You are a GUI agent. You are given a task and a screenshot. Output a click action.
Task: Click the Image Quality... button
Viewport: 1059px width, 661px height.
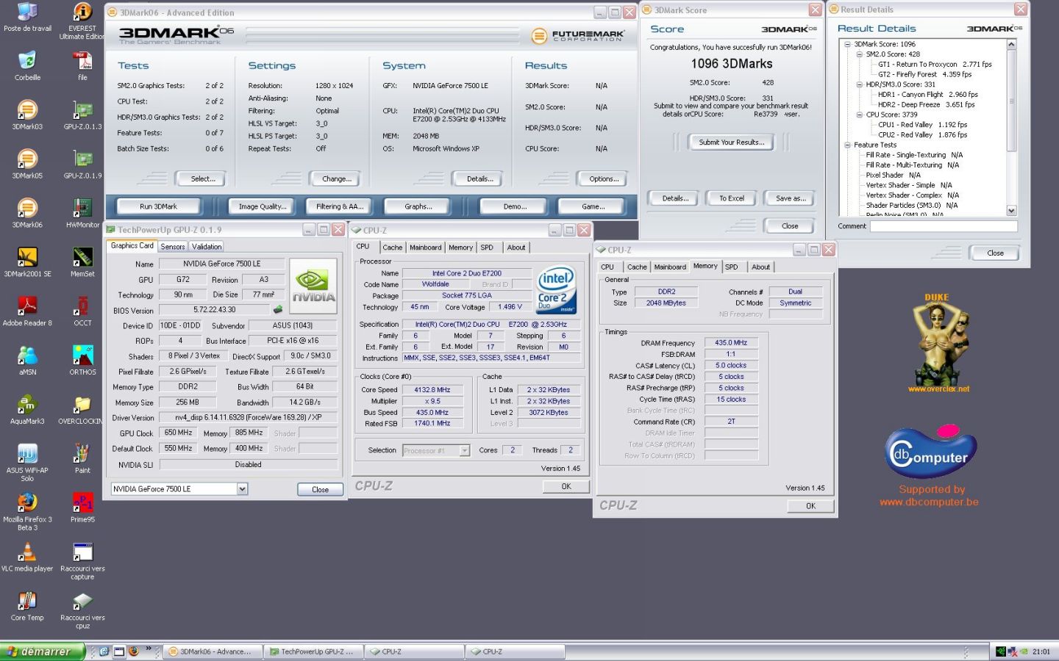[x=263, y=206]
